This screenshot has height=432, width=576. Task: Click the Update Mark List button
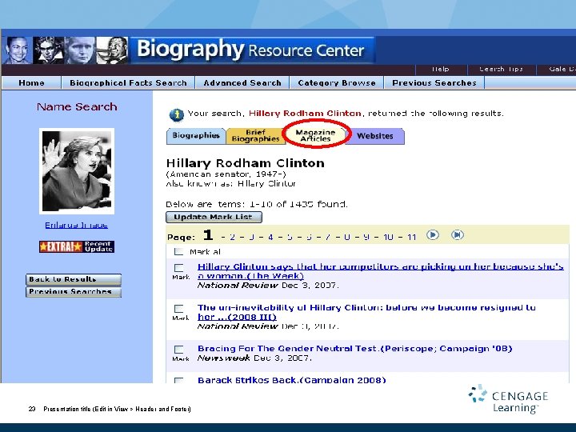click(214, 217)
